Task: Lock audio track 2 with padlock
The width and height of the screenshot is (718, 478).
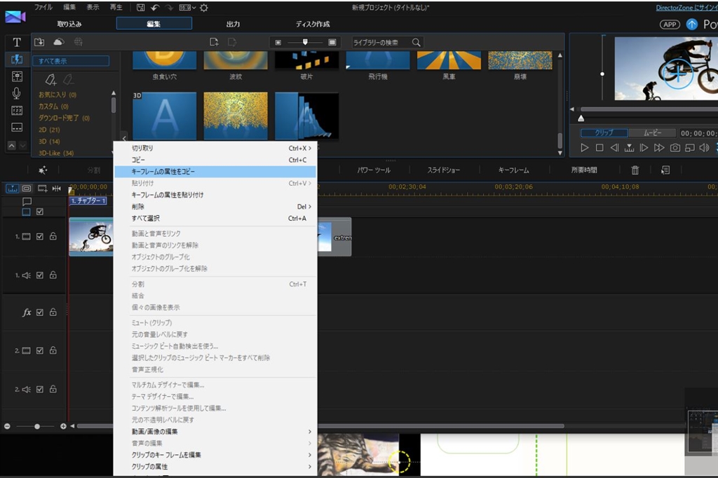Action: (53, 389)
